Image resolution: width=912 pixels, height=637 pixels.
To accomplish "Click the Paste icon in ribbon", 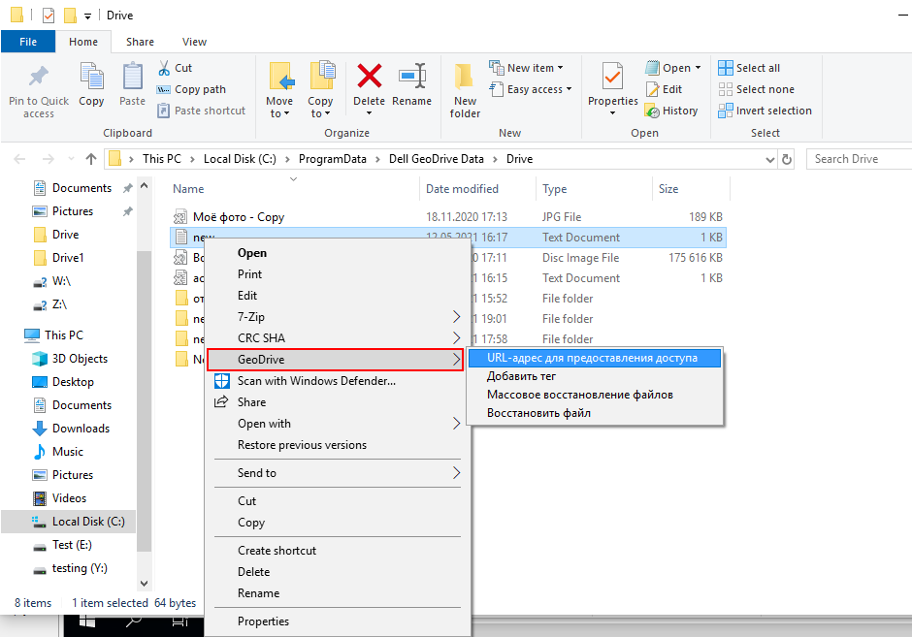I will pos(132,78).
